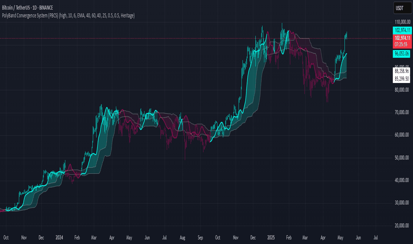Click the 50,000.00 price axis label
413x244 pixels.
(401, 158)
